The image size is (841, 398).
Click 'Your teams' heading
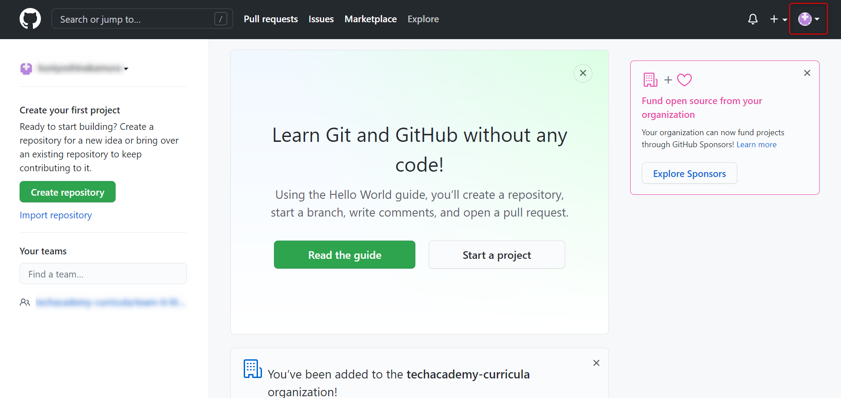coord(43,251)
